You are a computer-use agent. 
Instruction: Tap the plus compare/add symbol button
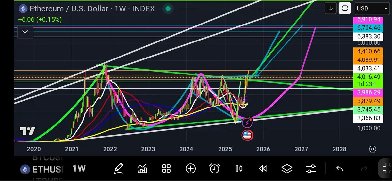(190, 169)
